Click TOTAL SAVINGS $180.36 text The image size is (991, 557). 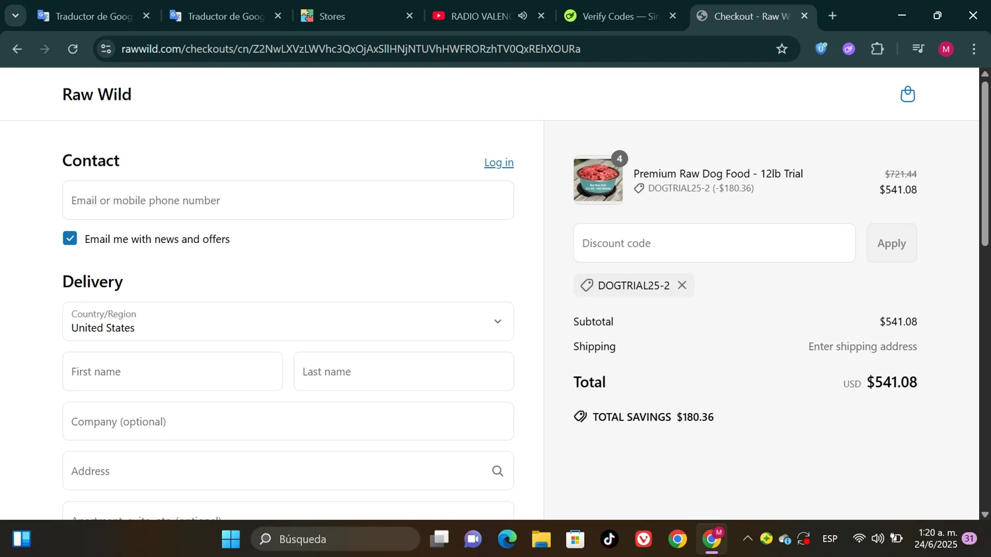coord(653,417)
